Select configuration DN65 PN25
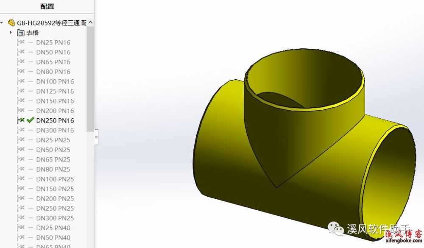This screenshot has height=248, width=424. (x=53, y=159)
